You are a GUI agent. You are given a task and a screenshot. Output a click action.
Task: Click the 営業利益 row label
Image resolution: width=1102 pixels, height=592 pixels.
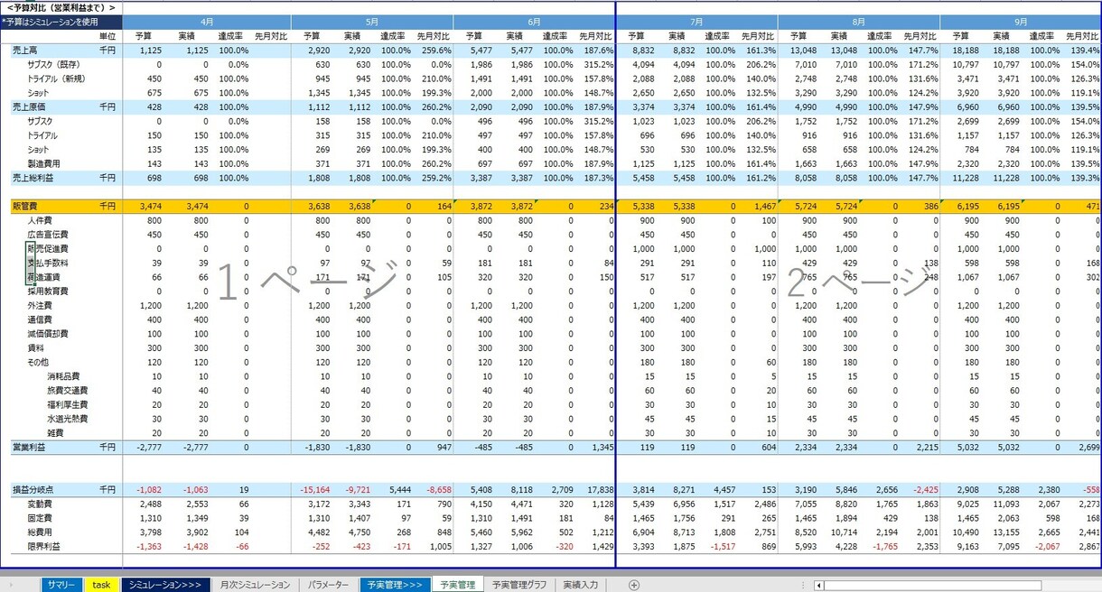click(30, 448)
